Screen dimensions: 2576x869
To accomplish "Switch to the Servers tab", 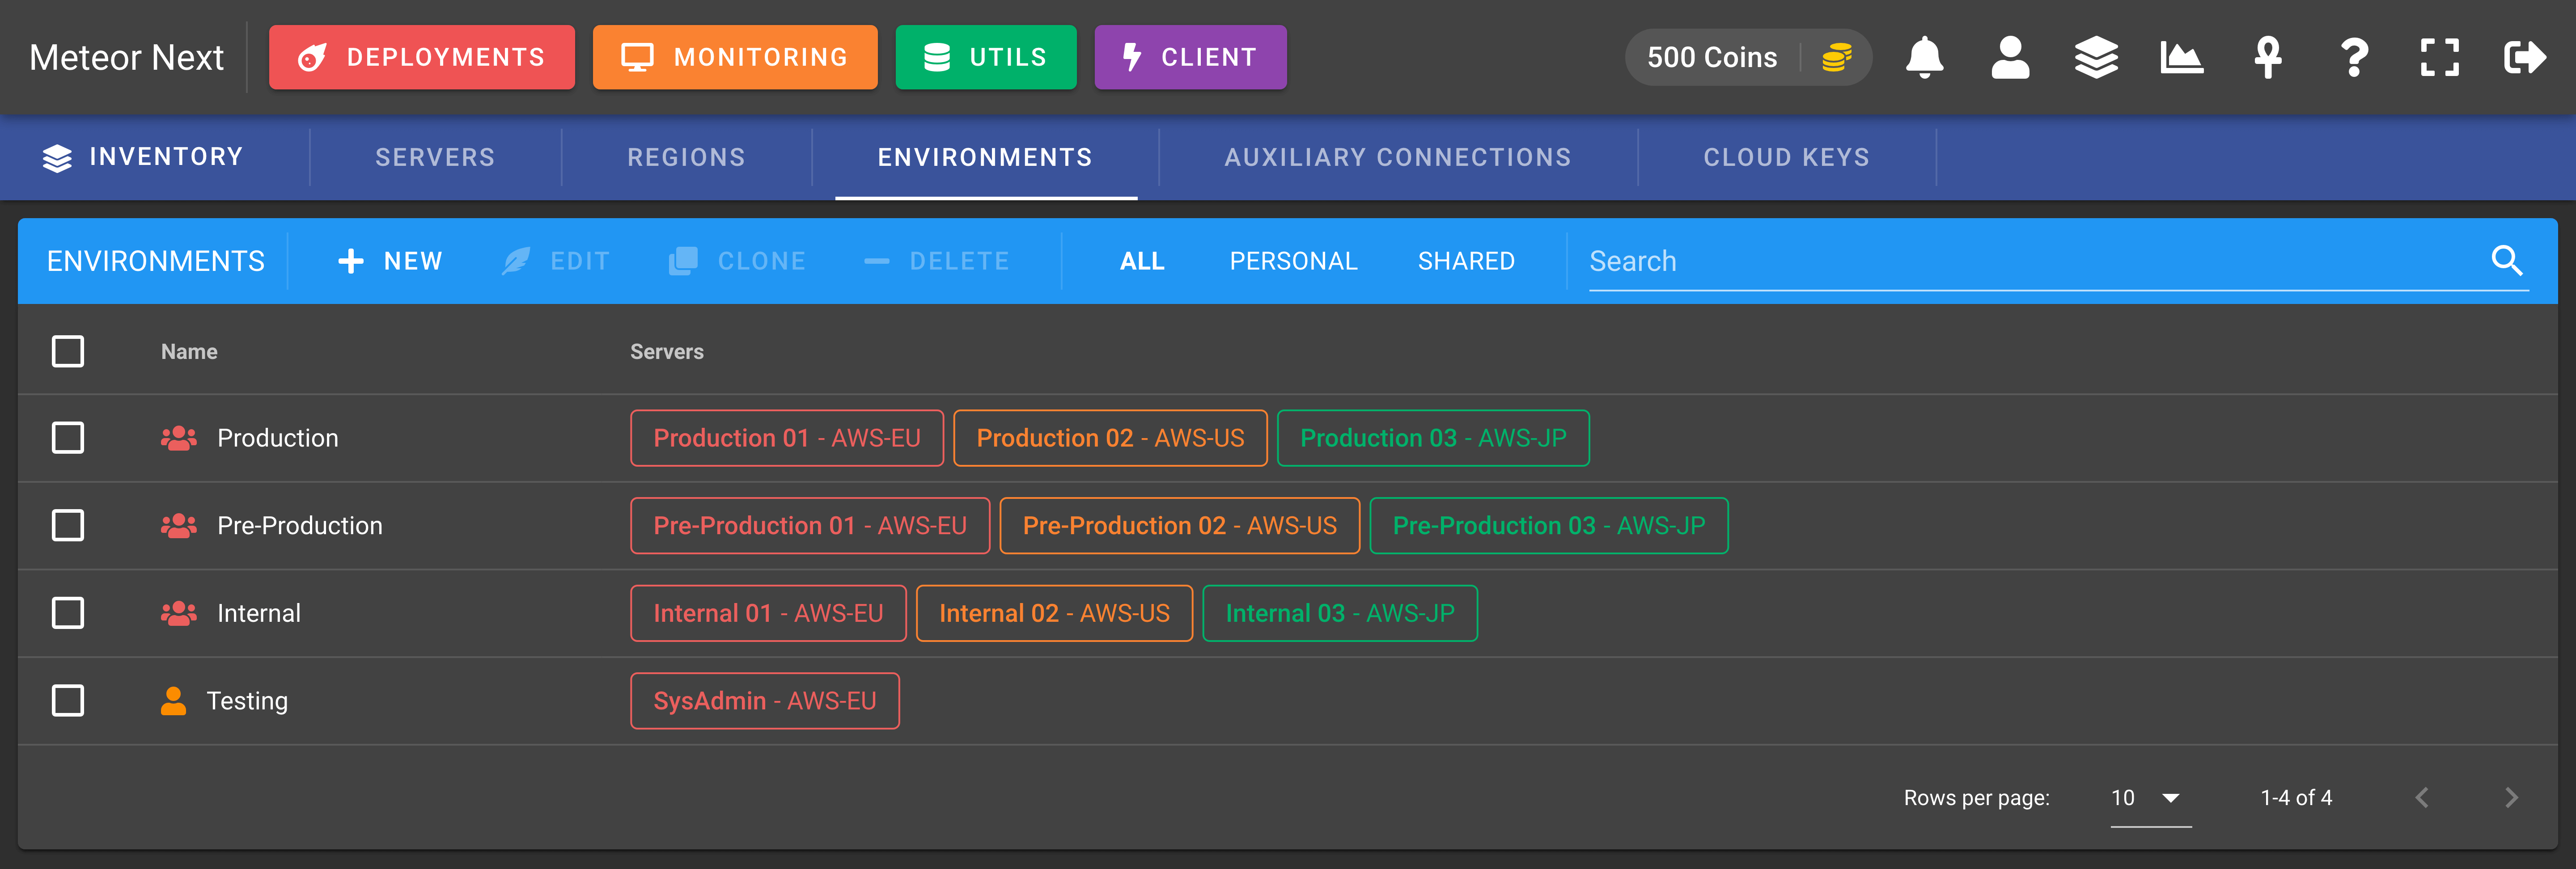I will 435,157.
